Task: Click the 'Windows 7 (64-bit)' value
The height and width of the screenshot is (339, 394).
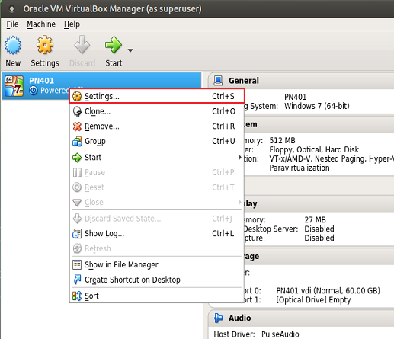Action: click(317, 106)
